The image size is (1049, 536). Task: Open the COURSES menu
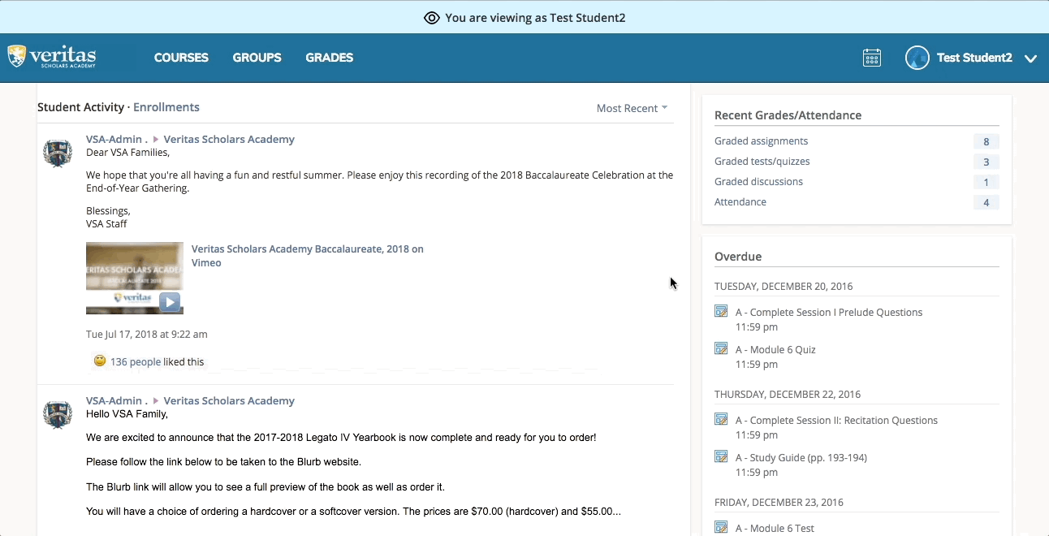coord(181,58)
